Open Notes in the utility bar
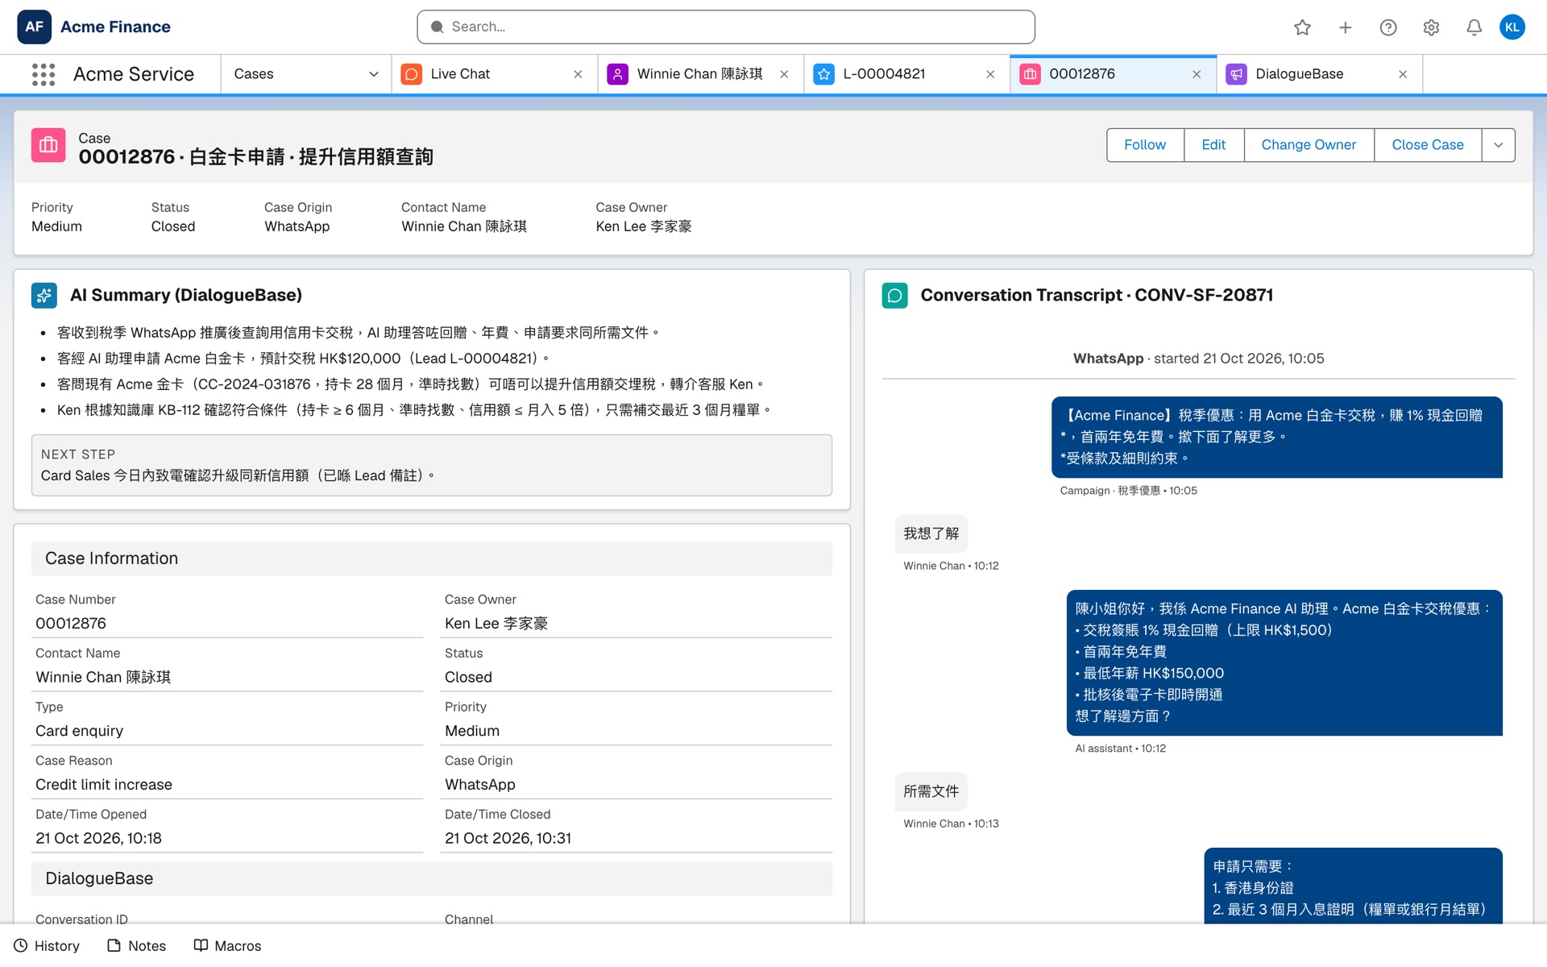The image size is (1547, 967). coord(136,945)
